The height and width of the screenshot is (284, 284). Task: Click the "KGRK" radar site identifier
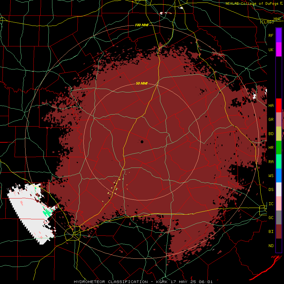click(163, 282)
